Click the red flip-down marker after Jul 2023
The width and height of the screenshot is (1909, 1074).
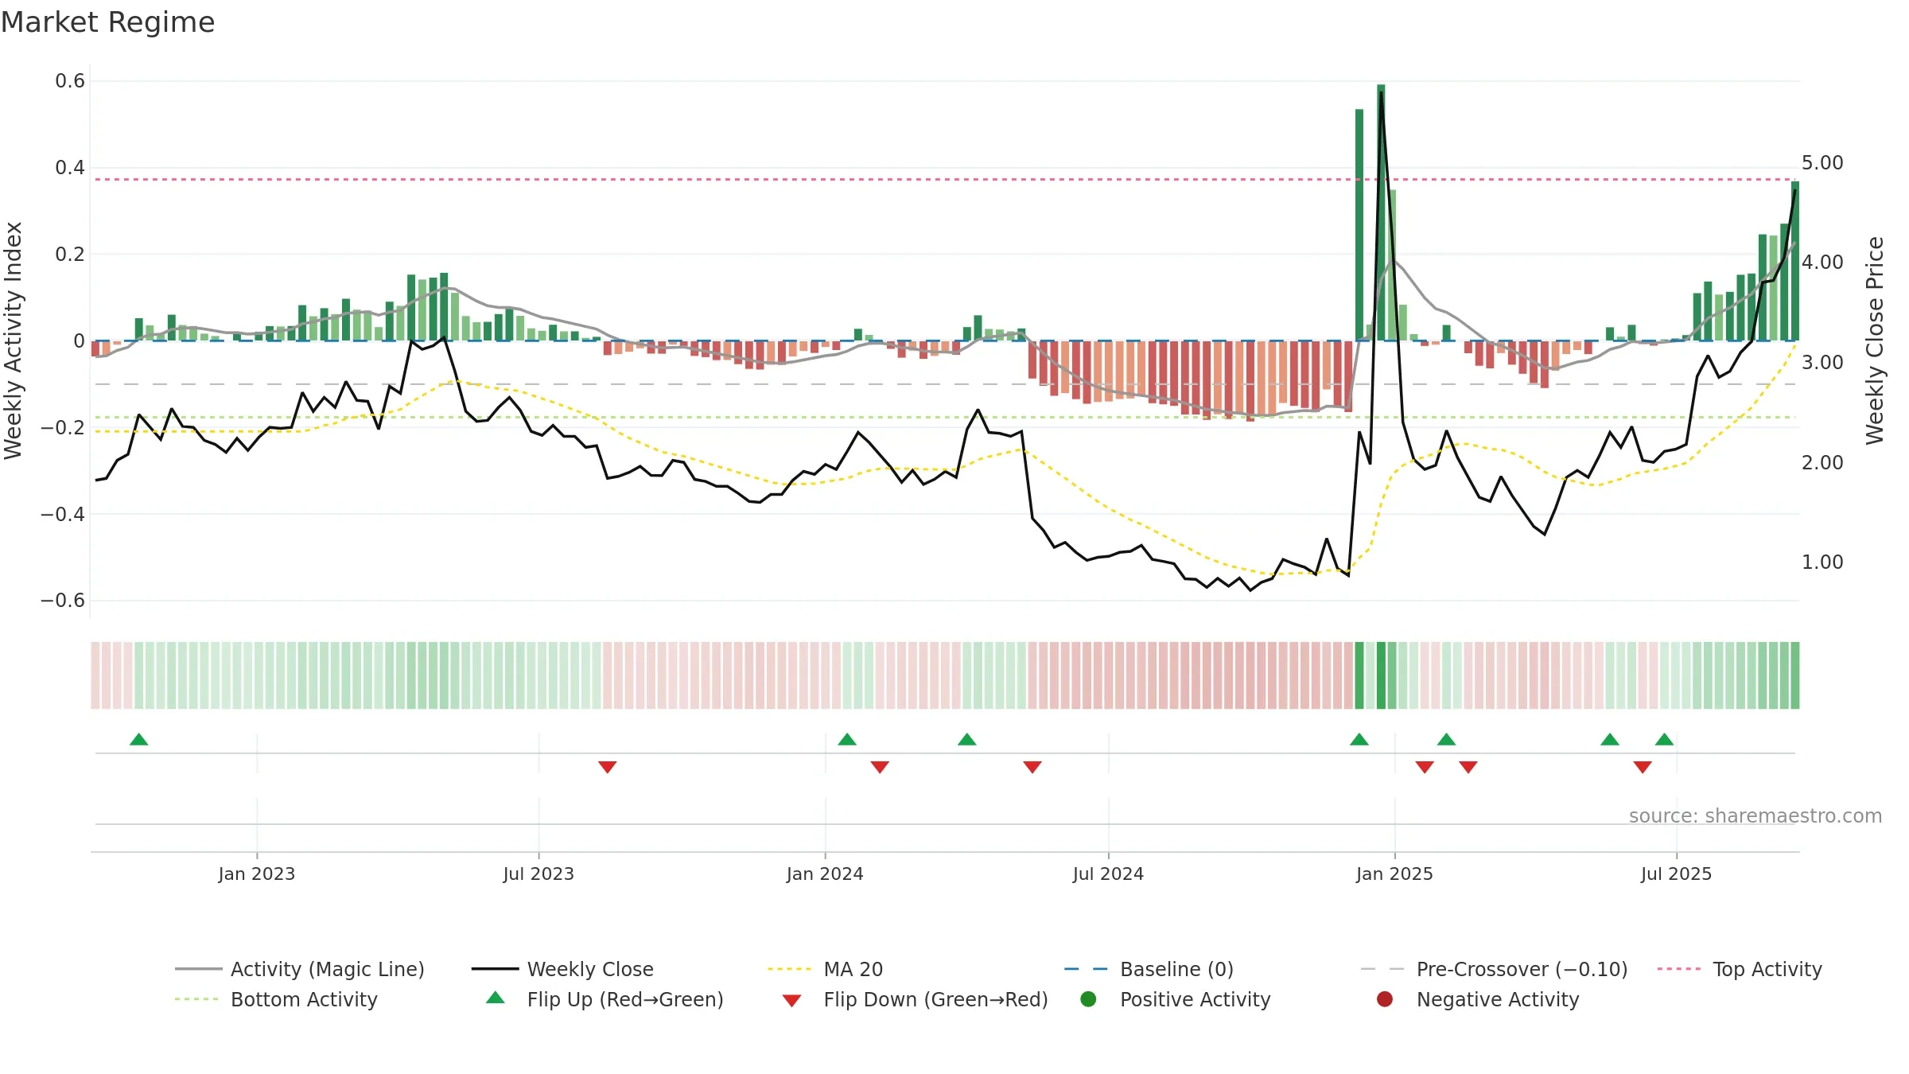608,767
